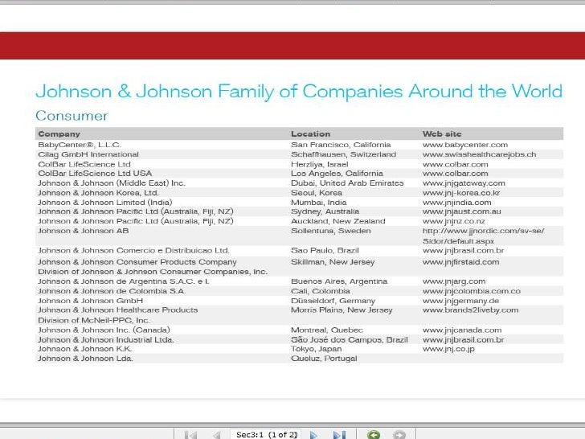Click the Location column header
The image size is (585, 439).
click(x=310, y=133)
